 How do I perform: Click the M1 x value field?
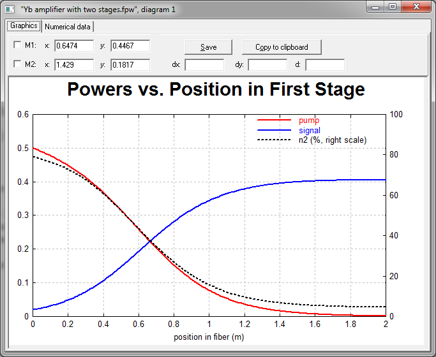[x=74, y=46]
